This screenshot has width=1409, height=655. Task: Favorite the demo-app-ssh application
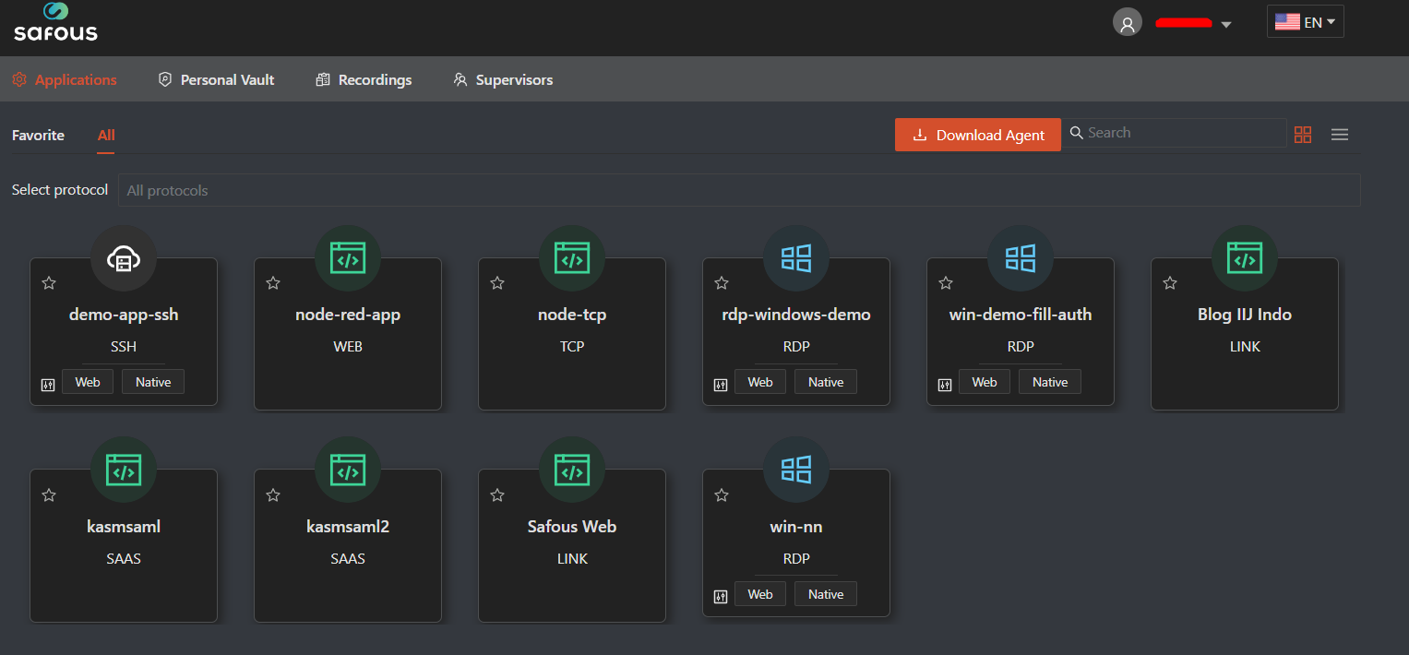coord(49,283)
